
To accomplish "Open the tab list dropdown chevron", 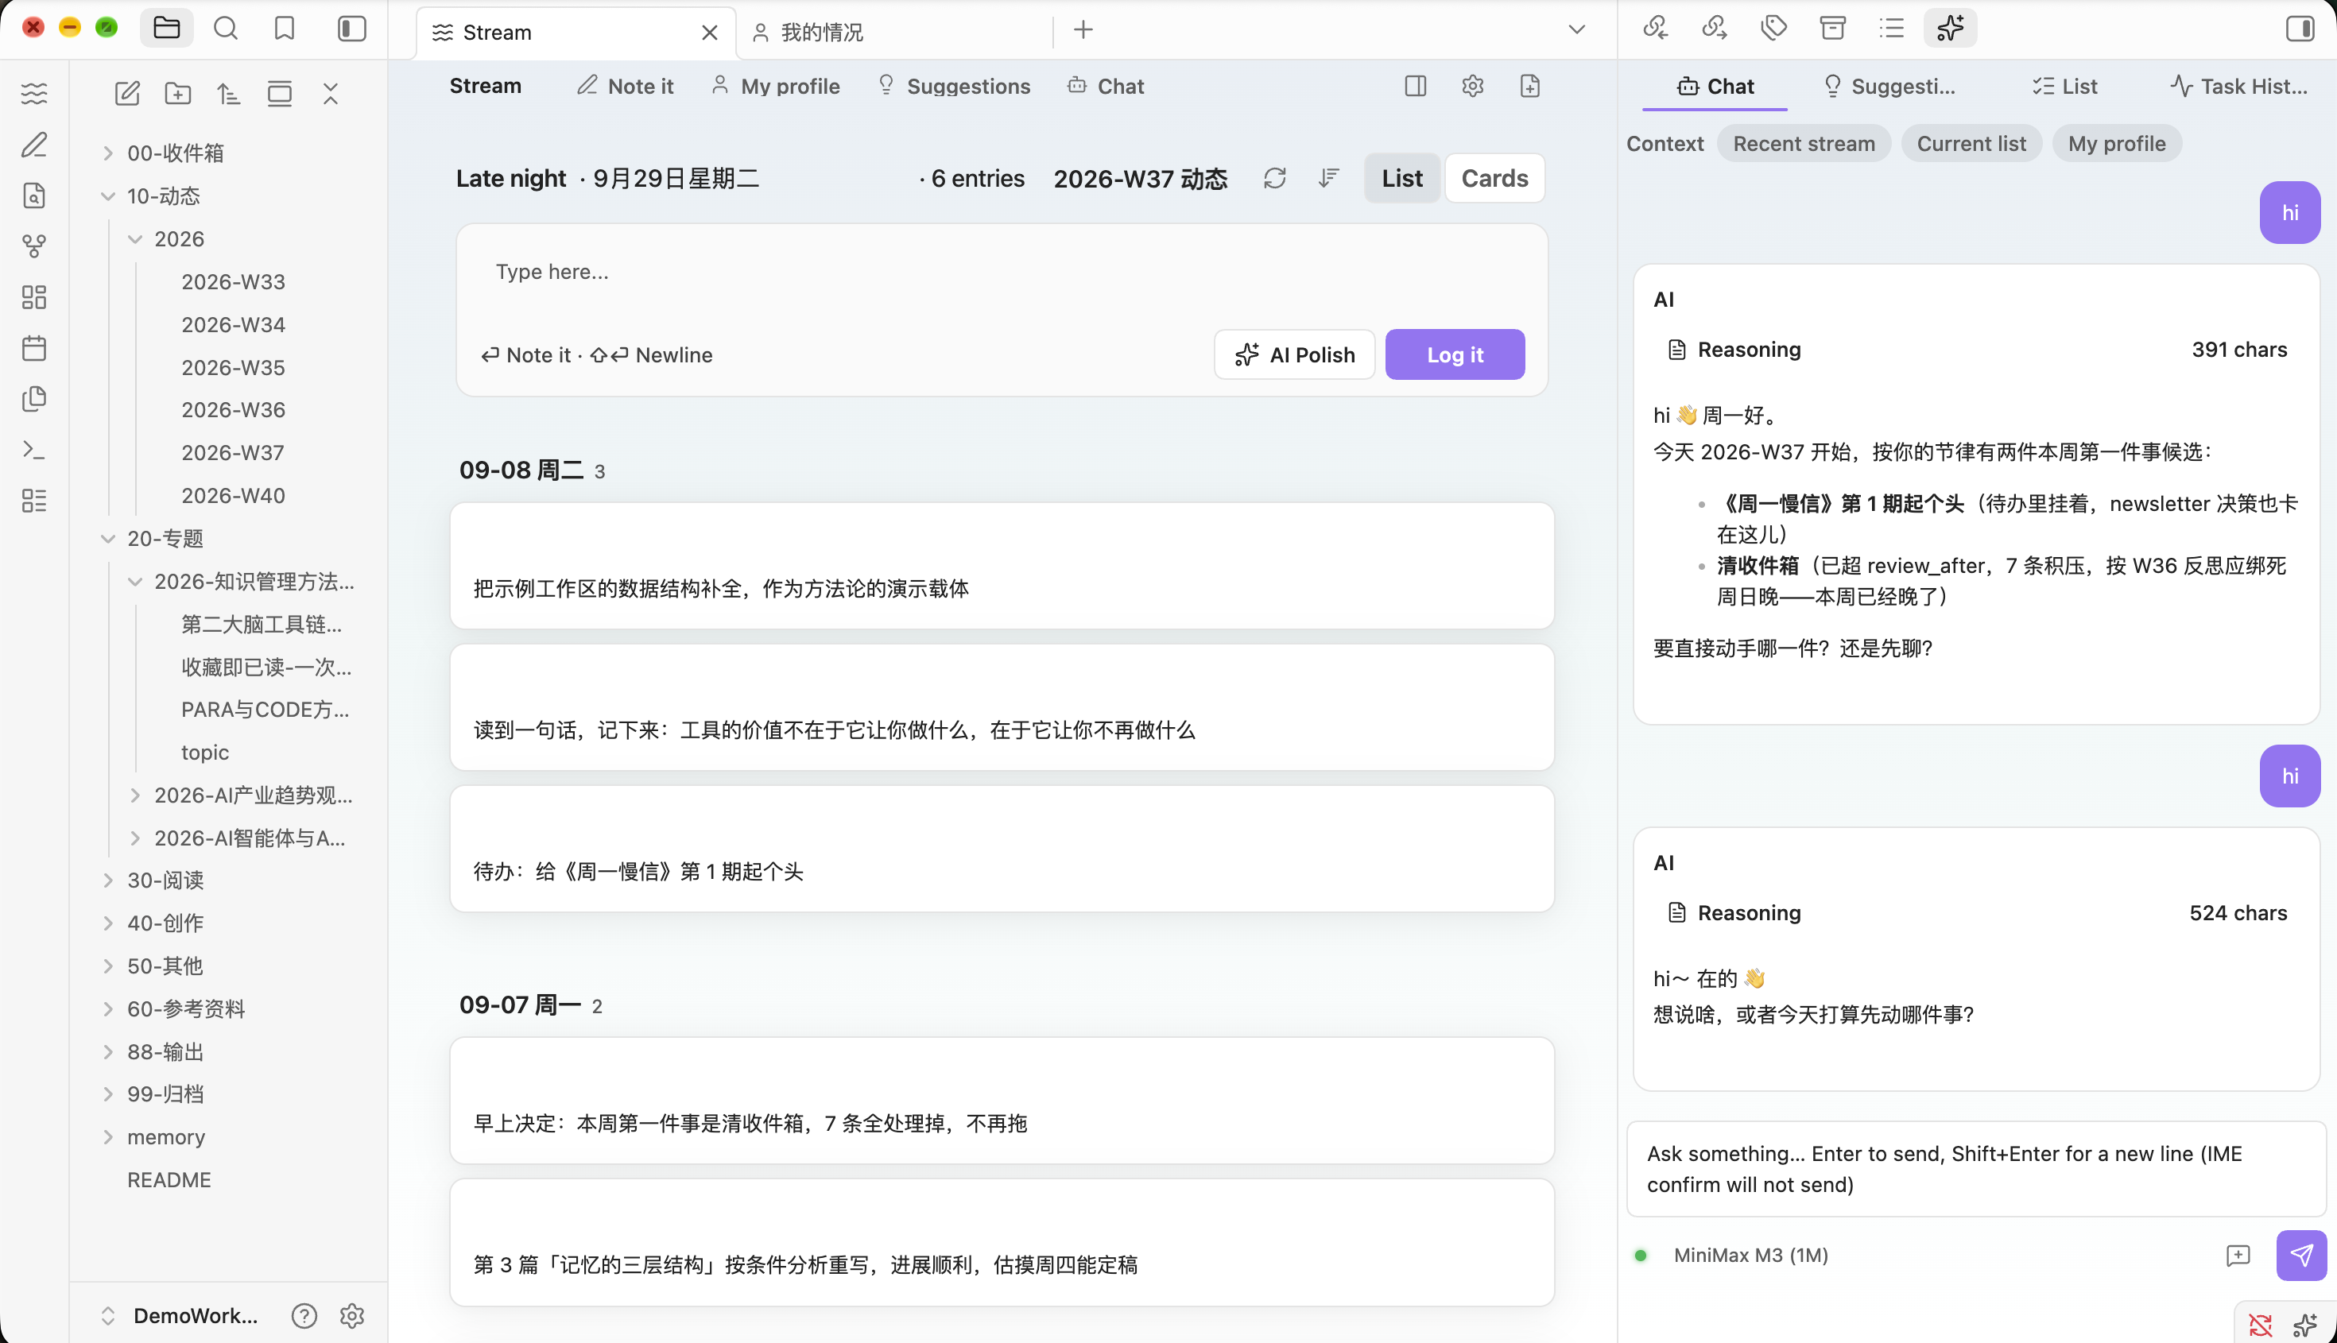I will click(1577, 29).
